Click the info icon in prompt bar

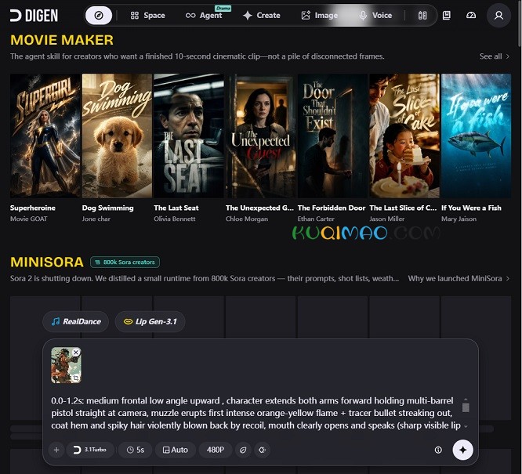438,450
